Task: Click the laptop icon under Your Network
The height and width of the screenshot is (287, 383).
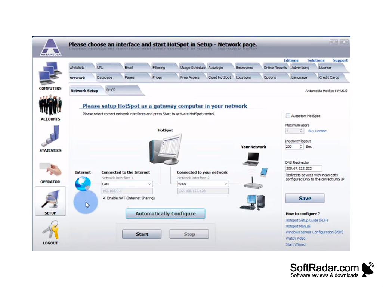Action: pos(251,159)
